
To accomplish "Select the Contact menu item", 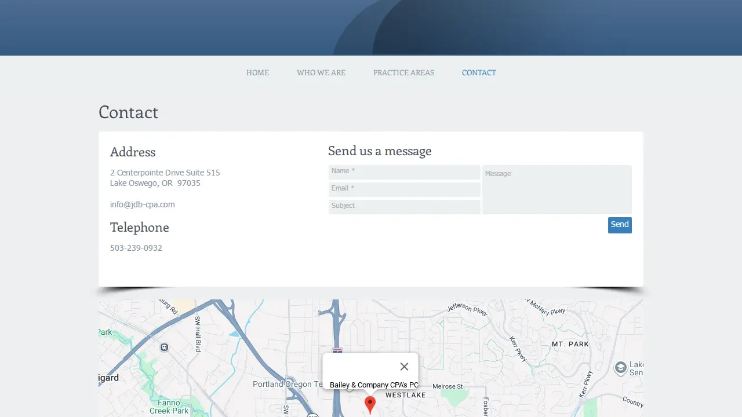I will tap(479, 73).
